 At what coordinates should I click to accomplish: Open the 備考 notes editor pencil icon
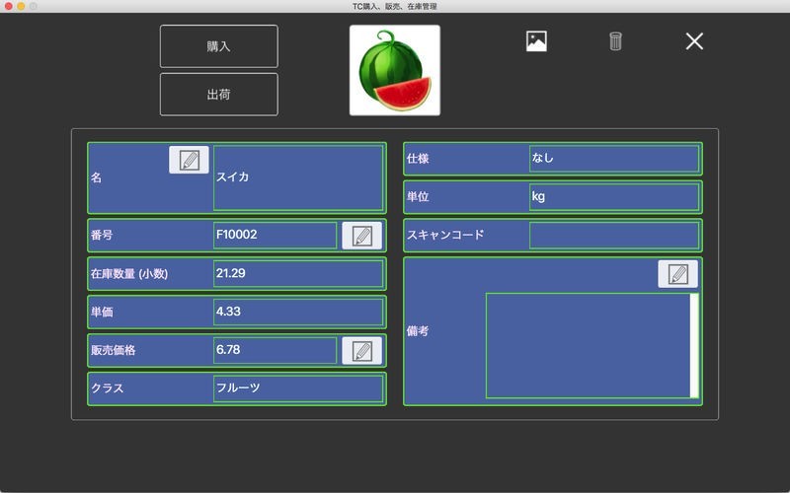(x=677, y=275)
